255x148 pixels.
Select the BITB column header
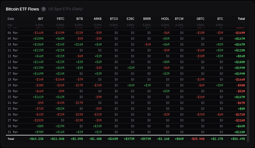coord(80,19)
